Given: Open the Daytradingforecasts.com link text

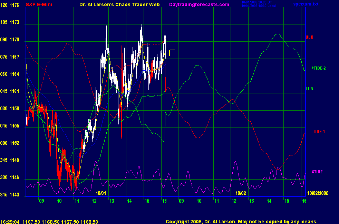Looking at the screenshot, I should click(x=199, y=4).
